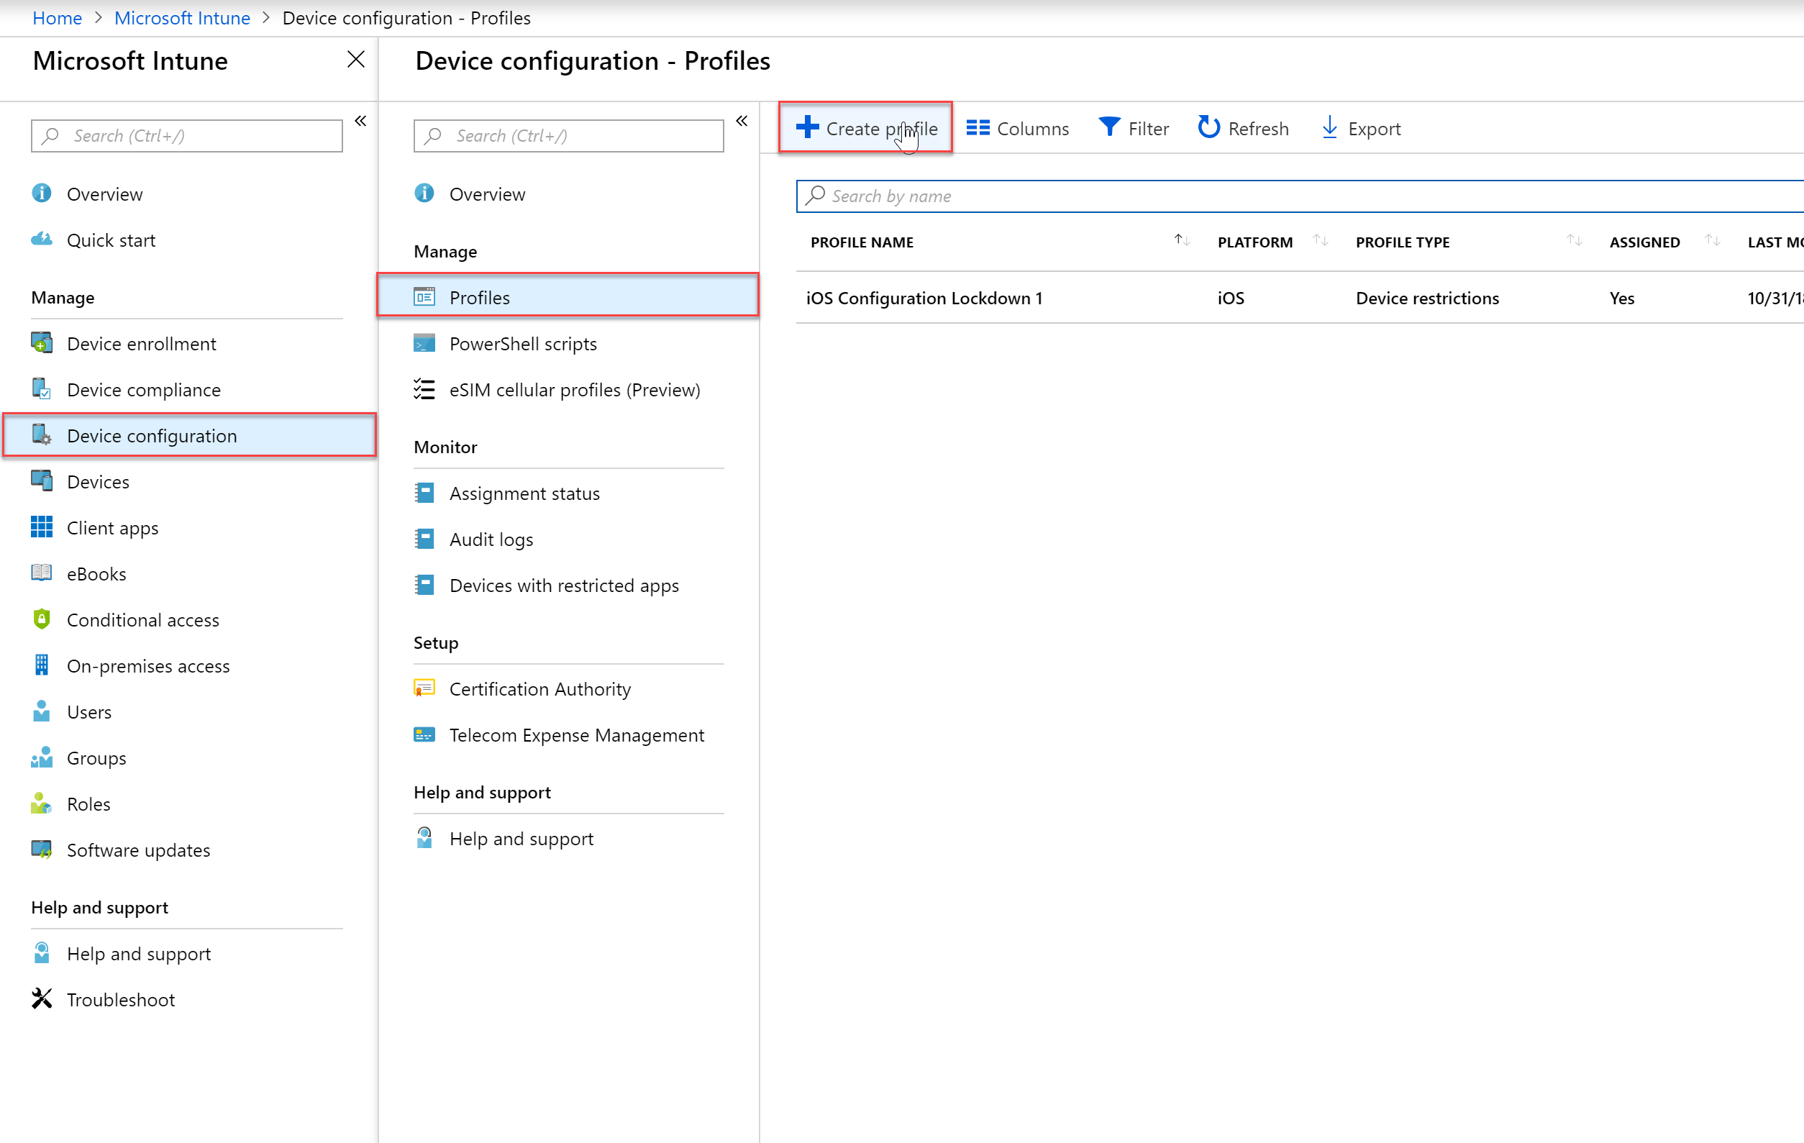The width and height of the screenshot is (1804, 1143).
Task: Export the profiles list
Action: click(1359, 128)
